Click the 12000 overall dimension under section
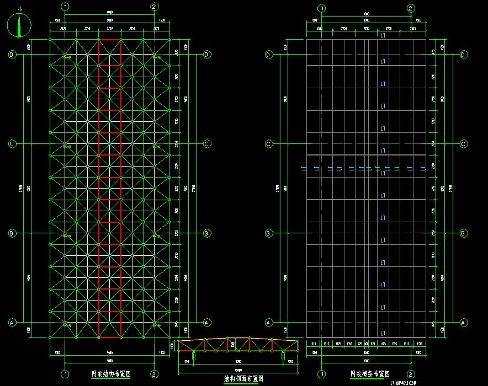This screenshot has width=488, height=386. click(x=238, y=370)
